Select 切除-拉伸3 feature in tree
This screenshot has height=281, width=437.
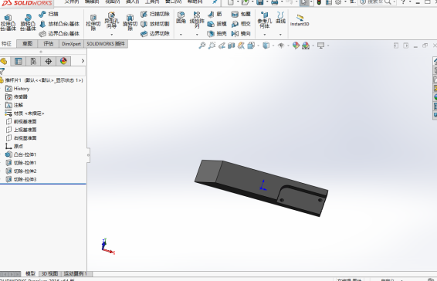(21, 179)
